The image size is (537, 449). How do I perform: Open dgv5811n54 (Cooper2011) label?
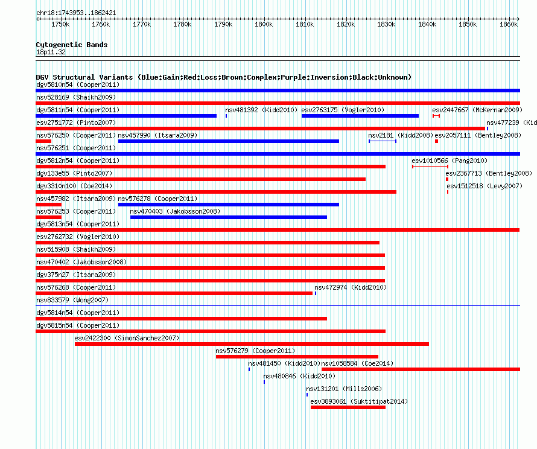point(78,110)
